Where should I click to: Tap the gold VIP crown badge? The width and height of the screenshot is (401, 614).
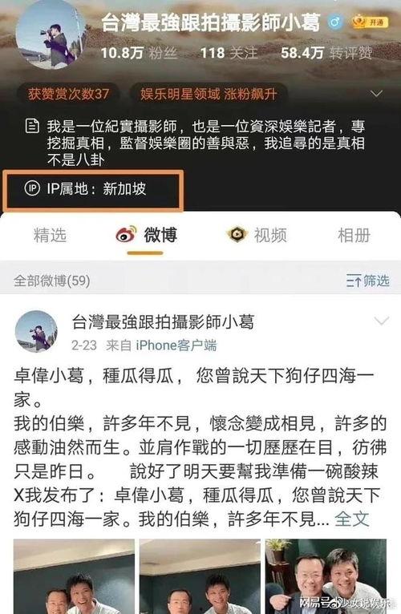[x=370, y=22]
